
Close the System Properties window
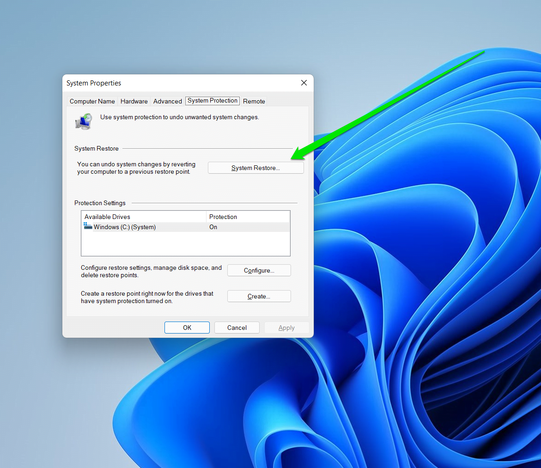[x=304, y=83]
